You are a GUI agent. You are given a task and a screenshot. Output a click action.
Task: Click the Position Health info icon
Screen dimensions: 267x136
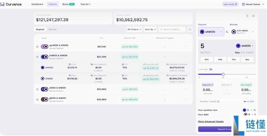[218, 101]
